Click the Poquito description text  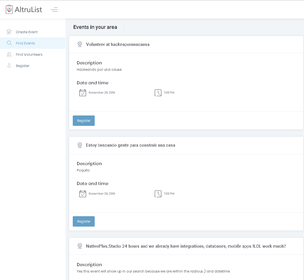pyautogui.click(x=83, y=170)
